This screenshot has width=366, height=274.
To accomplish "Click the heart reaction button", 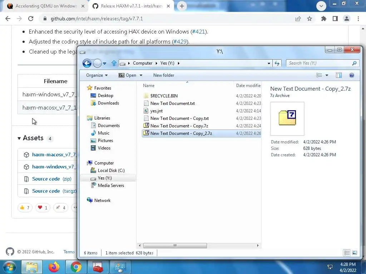I will (x=43, y=208).
